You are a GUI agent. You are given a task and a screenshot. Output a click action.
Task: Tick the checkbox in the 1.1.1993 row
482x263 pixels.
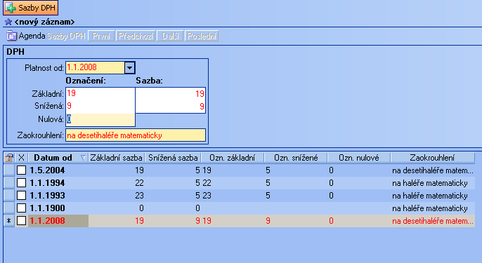[x=21, y=196]
